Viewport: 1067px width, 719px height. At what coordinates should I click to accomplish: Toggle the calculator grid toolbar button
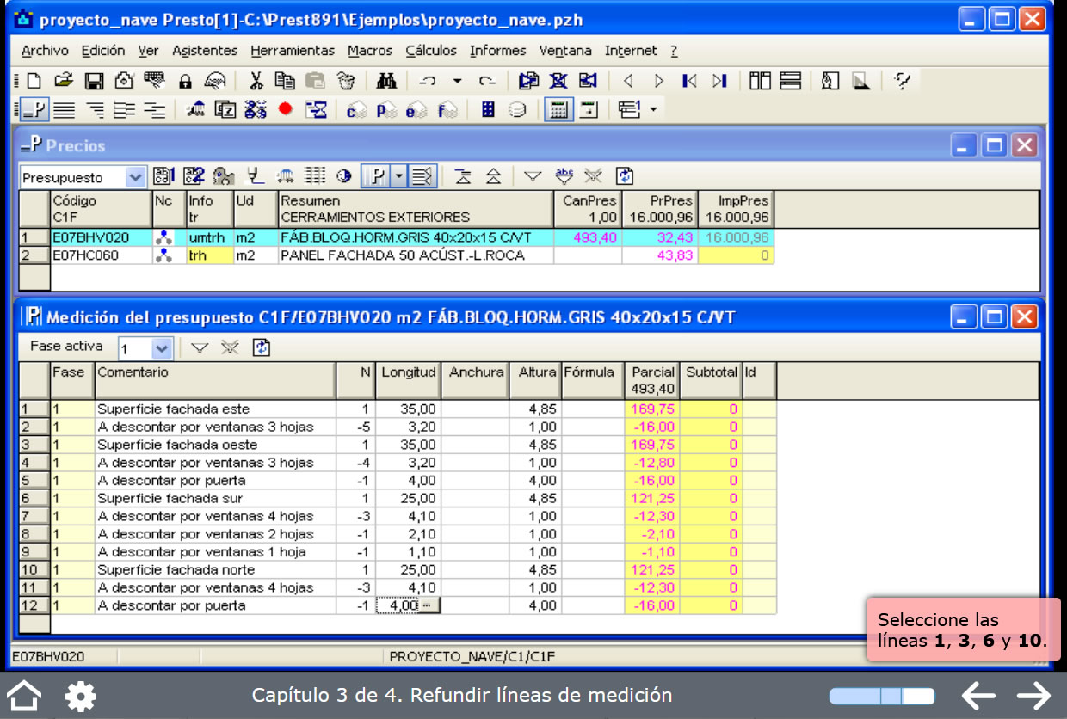pyautogui.click(x=558, y=109)
